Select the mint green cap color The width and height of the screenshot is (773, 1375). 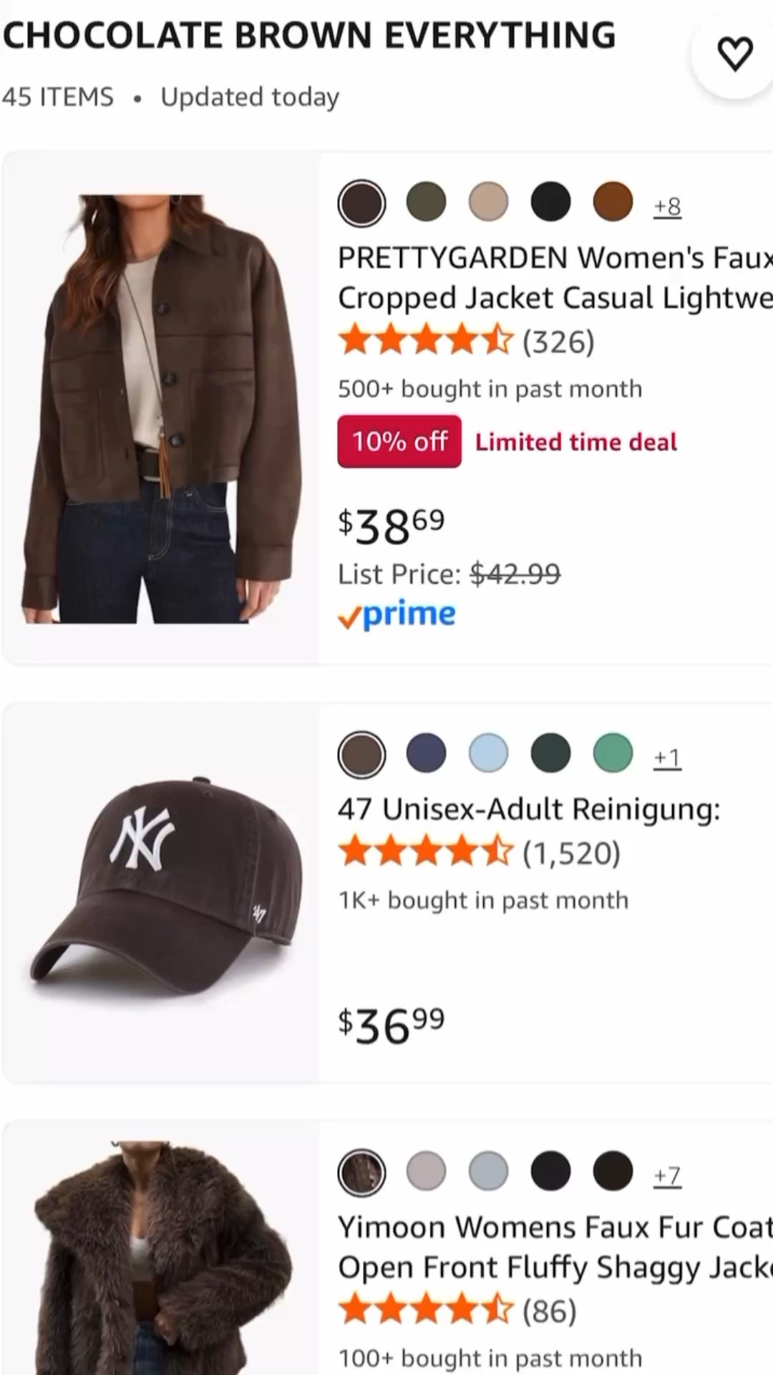[x=613, y=753]
